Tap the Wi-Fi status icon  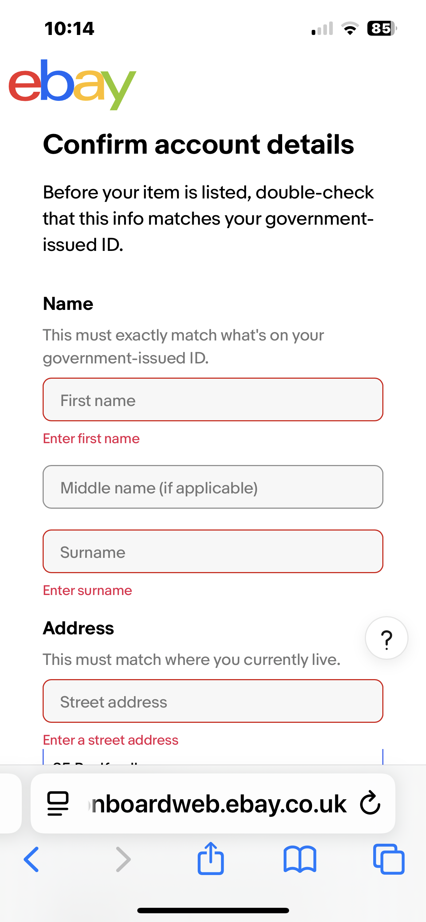[350, 28]
